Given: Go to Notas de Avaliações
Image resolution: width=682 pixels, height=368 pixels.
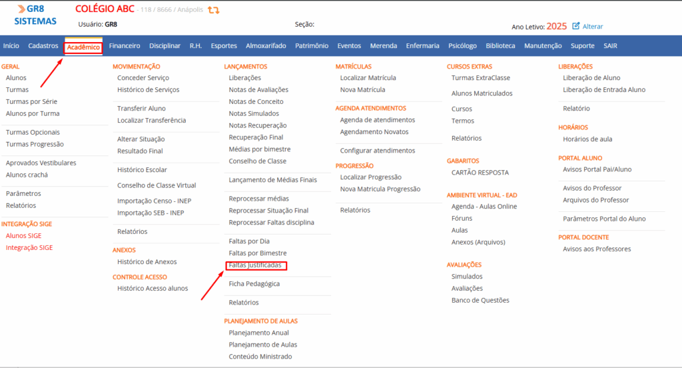Looking at the screenshot, I should (x=258, y=90).
